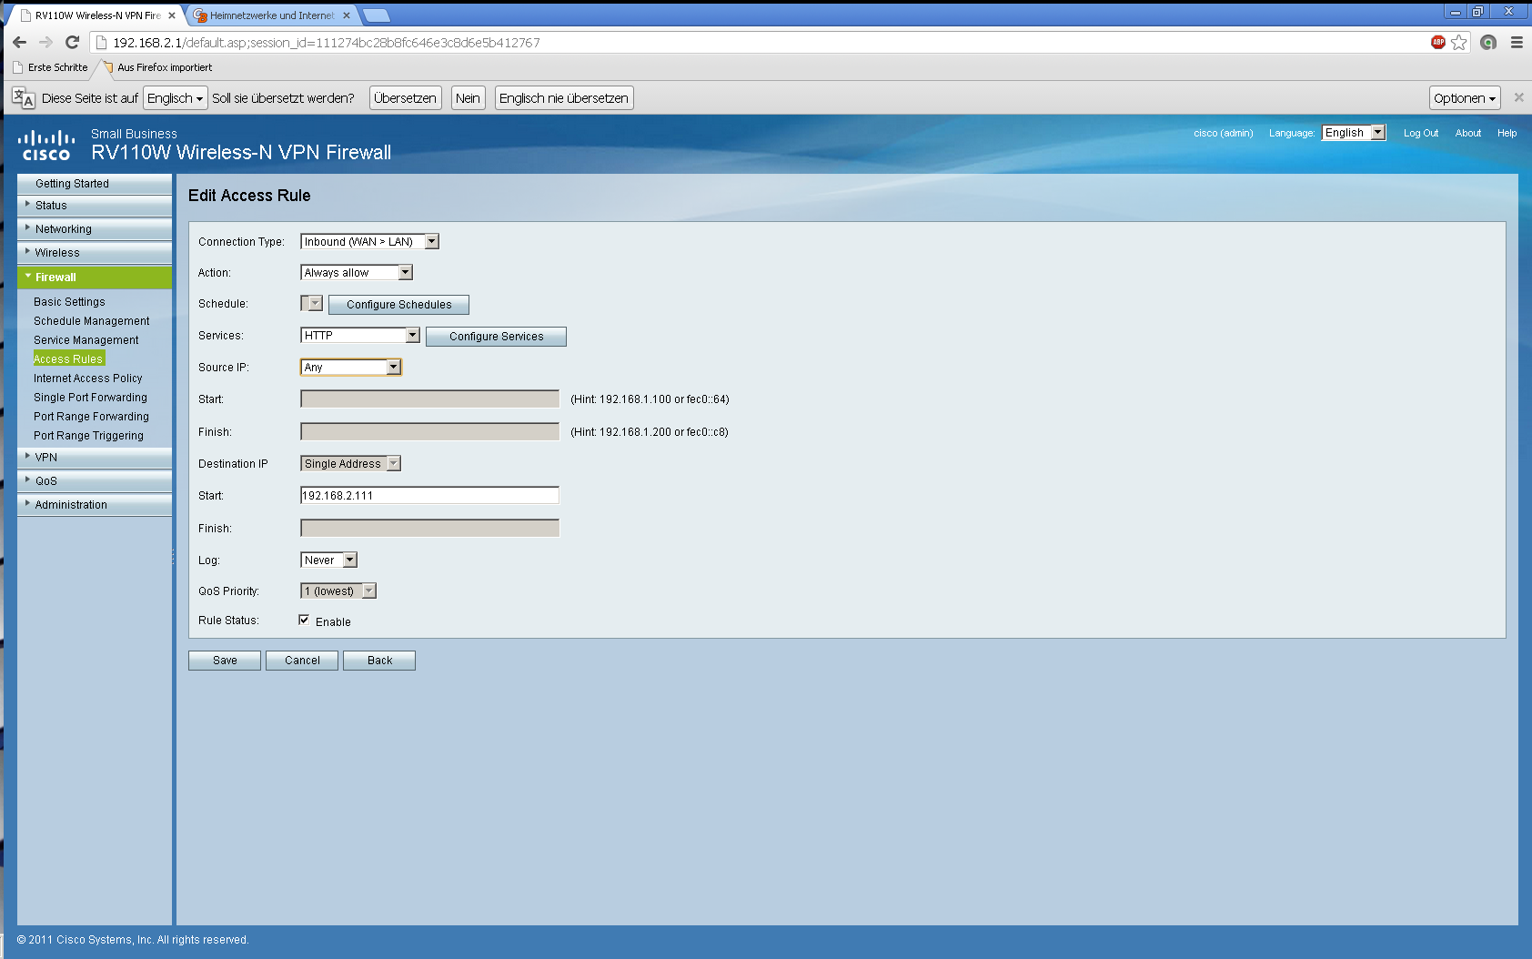Collapse the Firewall menu
1532x959 pixels.
click(x=95, y=278)
